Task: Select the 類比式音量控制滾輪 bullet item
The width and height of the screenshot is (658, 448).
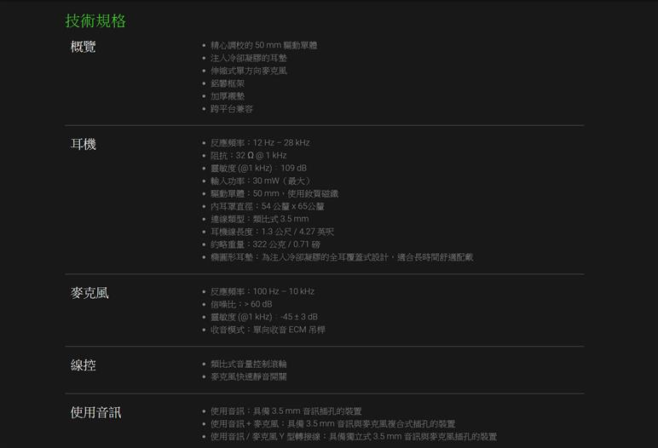Action: [x=248, y=364]
